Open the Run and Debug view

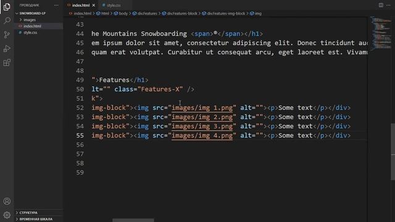pos(7,48)
